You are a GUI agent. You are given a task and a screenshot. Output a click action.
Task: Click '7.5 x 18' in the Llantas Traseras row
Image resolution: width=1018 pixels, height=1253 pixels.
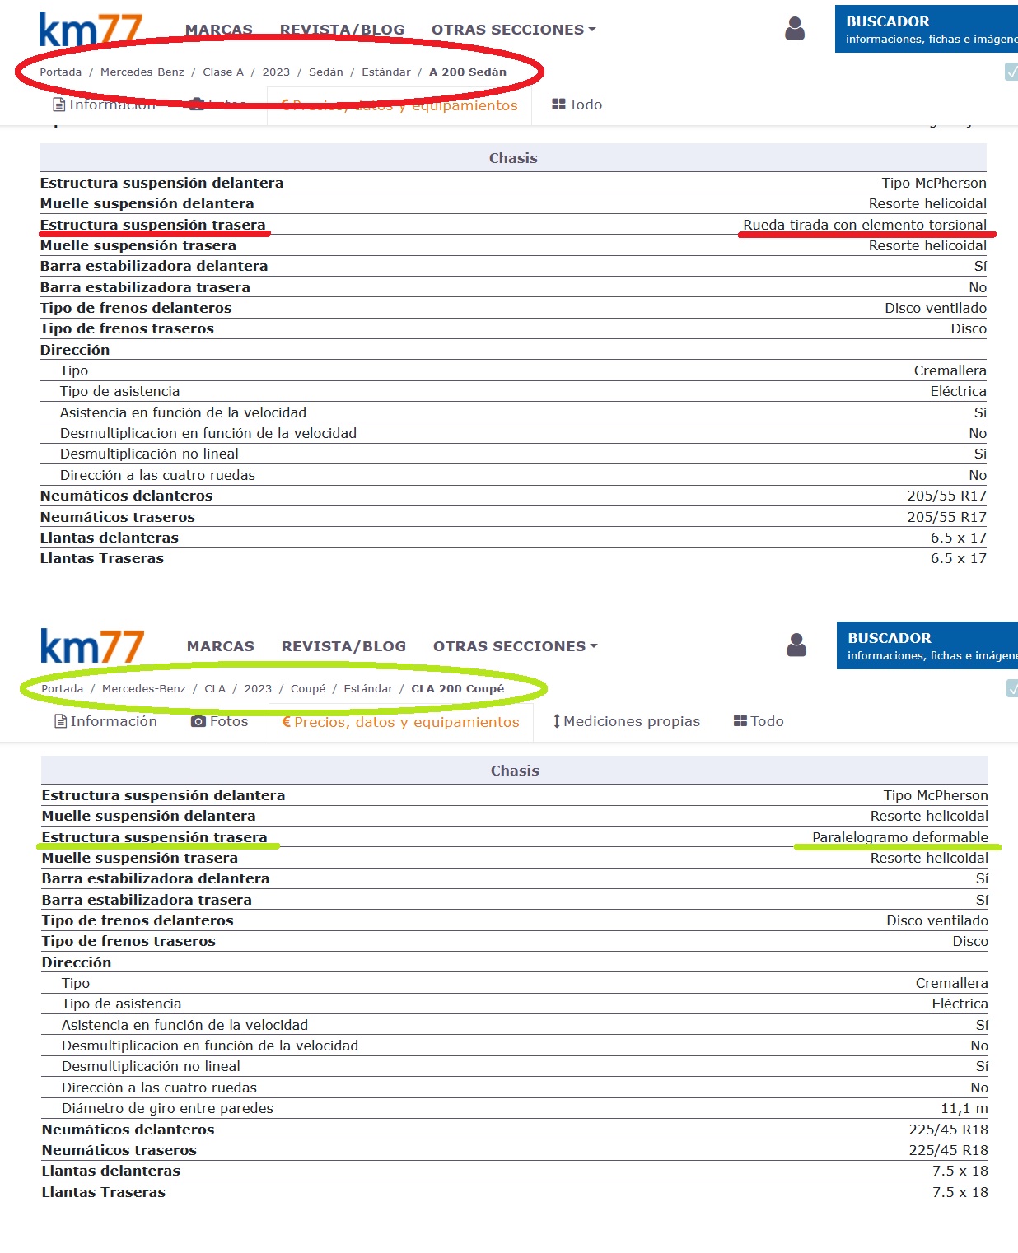click(960, 1192)
